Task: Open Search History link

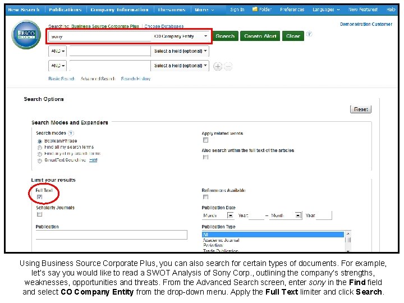Action: pos(136,79)
